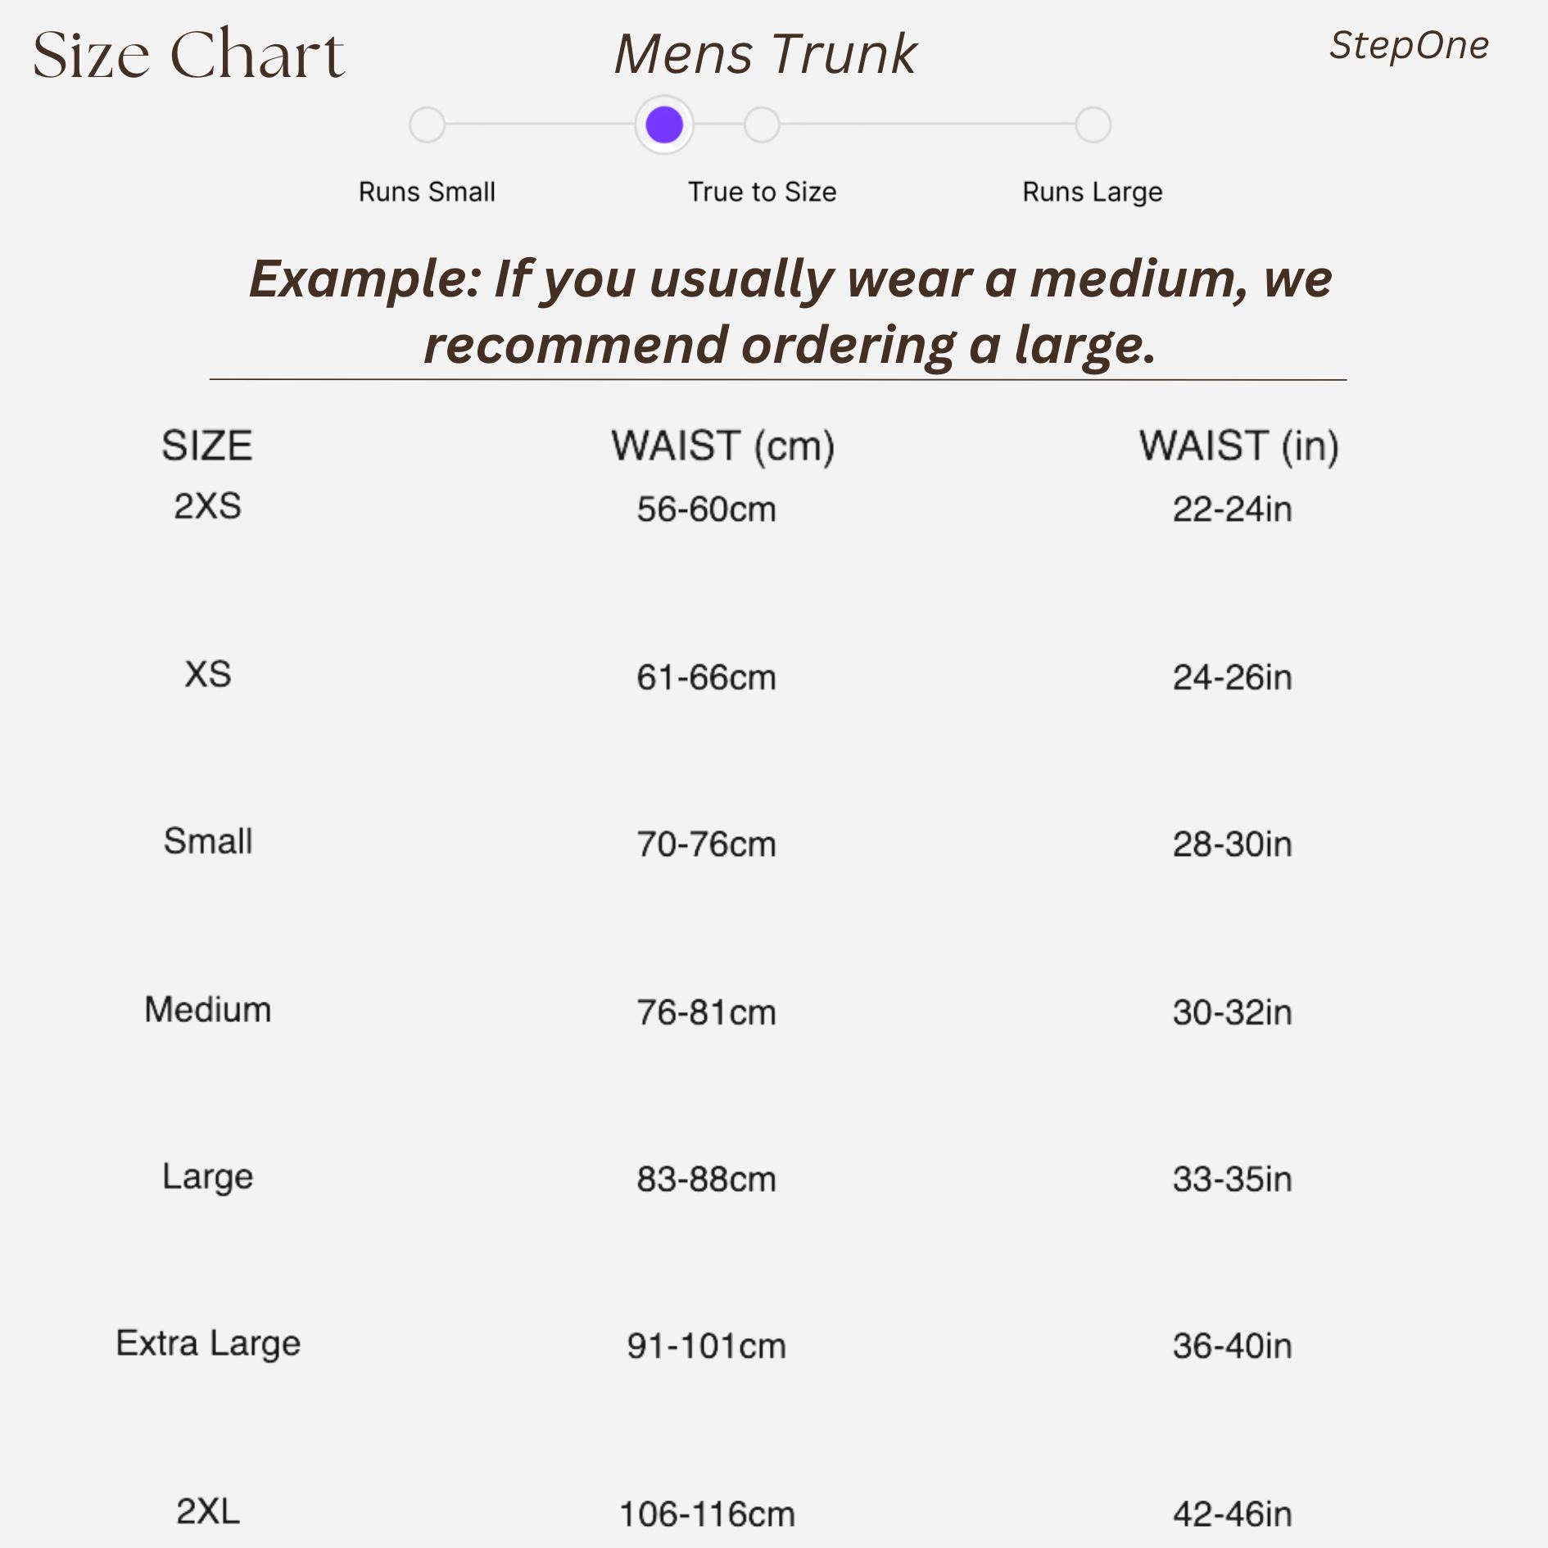This screenshot has height=1548, width=1548.
Task: Click the StepOne brand text
Action: click(x=1409, y=46)
